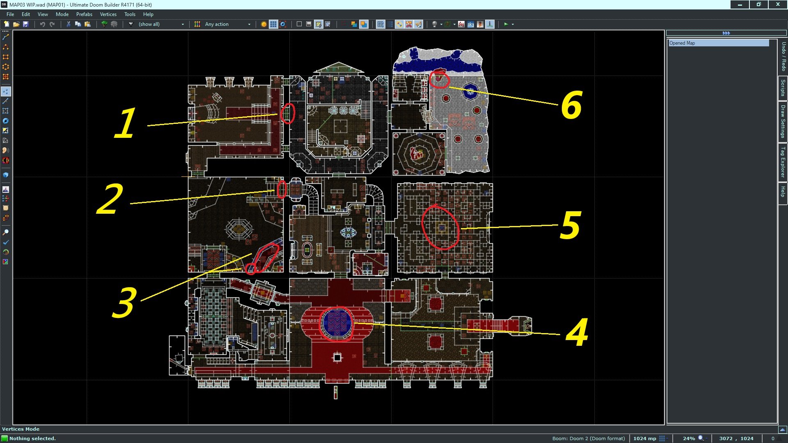Open the Draw Settings side tab
Viewport: 788px width, 443px height.
tap(783, 121)
